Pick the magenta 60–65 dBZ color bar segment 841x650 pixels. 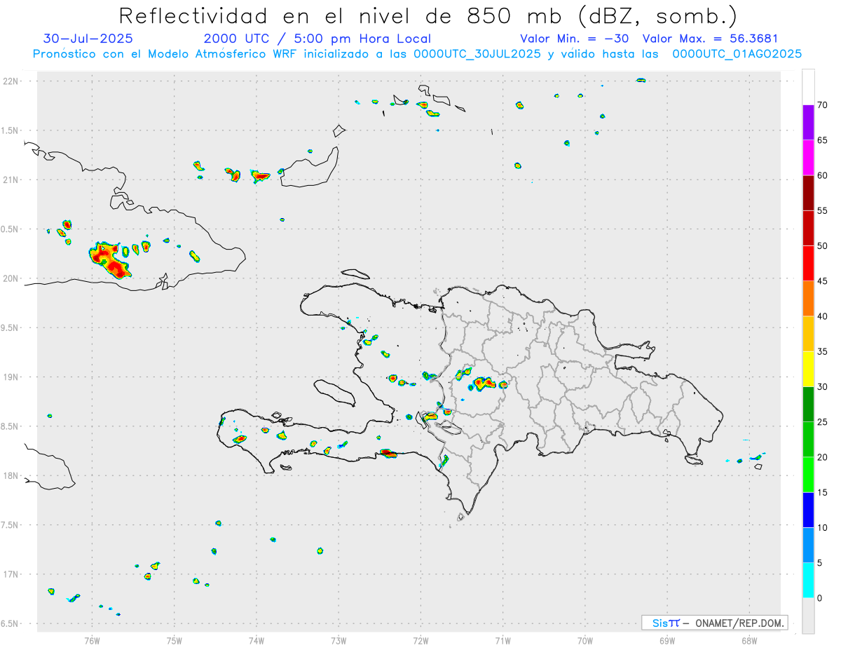coord(808,157)
